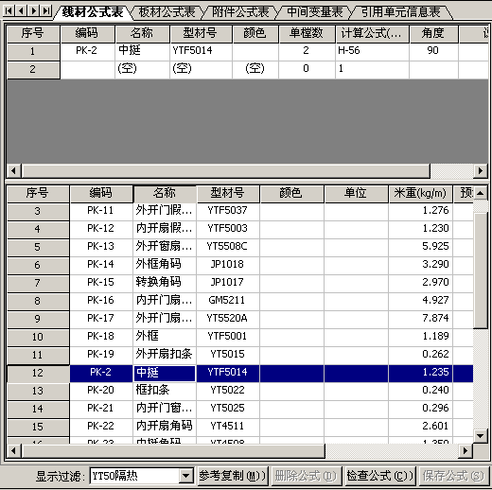Jump to first tab using navigation arrow
Image resolution: width=492 pixels, height=490 pixels.
click(9, 10)
